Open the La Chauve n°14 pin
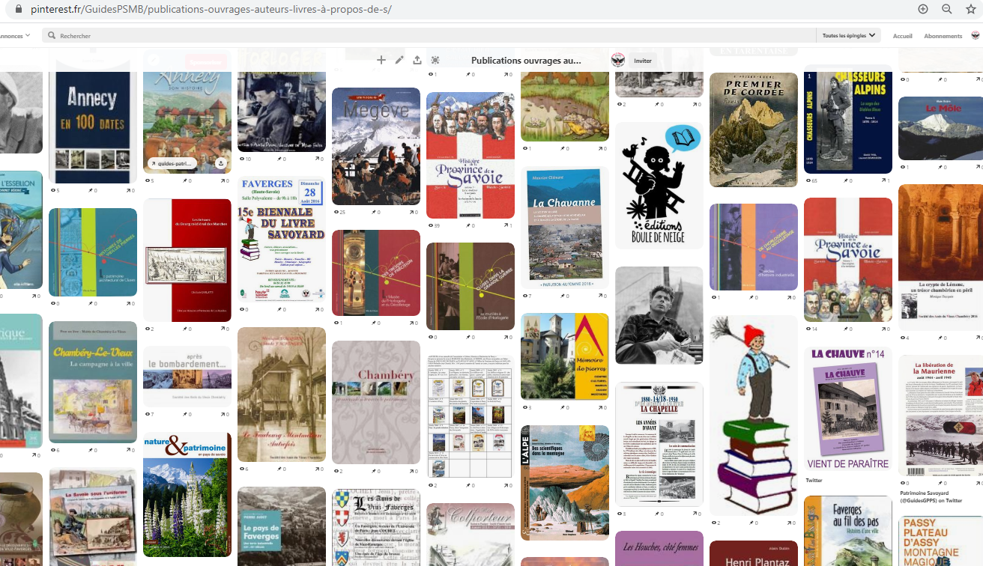This screenshot has height=566, width=983. [848, 410]
